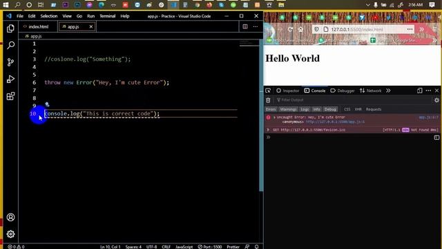The width and height of the screenshot is (442, 249).
Task: Open the Go menu
Action: [79, 16]
